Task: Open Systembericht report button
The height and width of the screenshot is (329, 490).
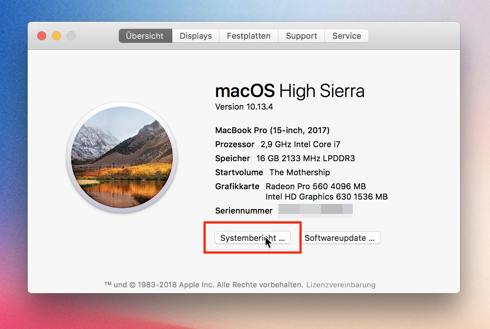Action: [253, 238]
